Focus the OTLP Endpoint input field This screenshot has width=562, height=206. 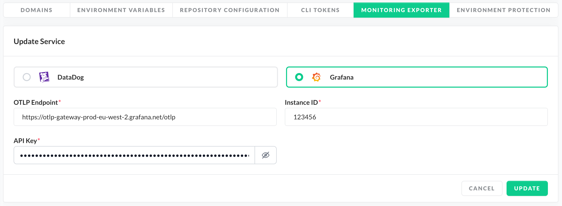click(x=145, y=117)
